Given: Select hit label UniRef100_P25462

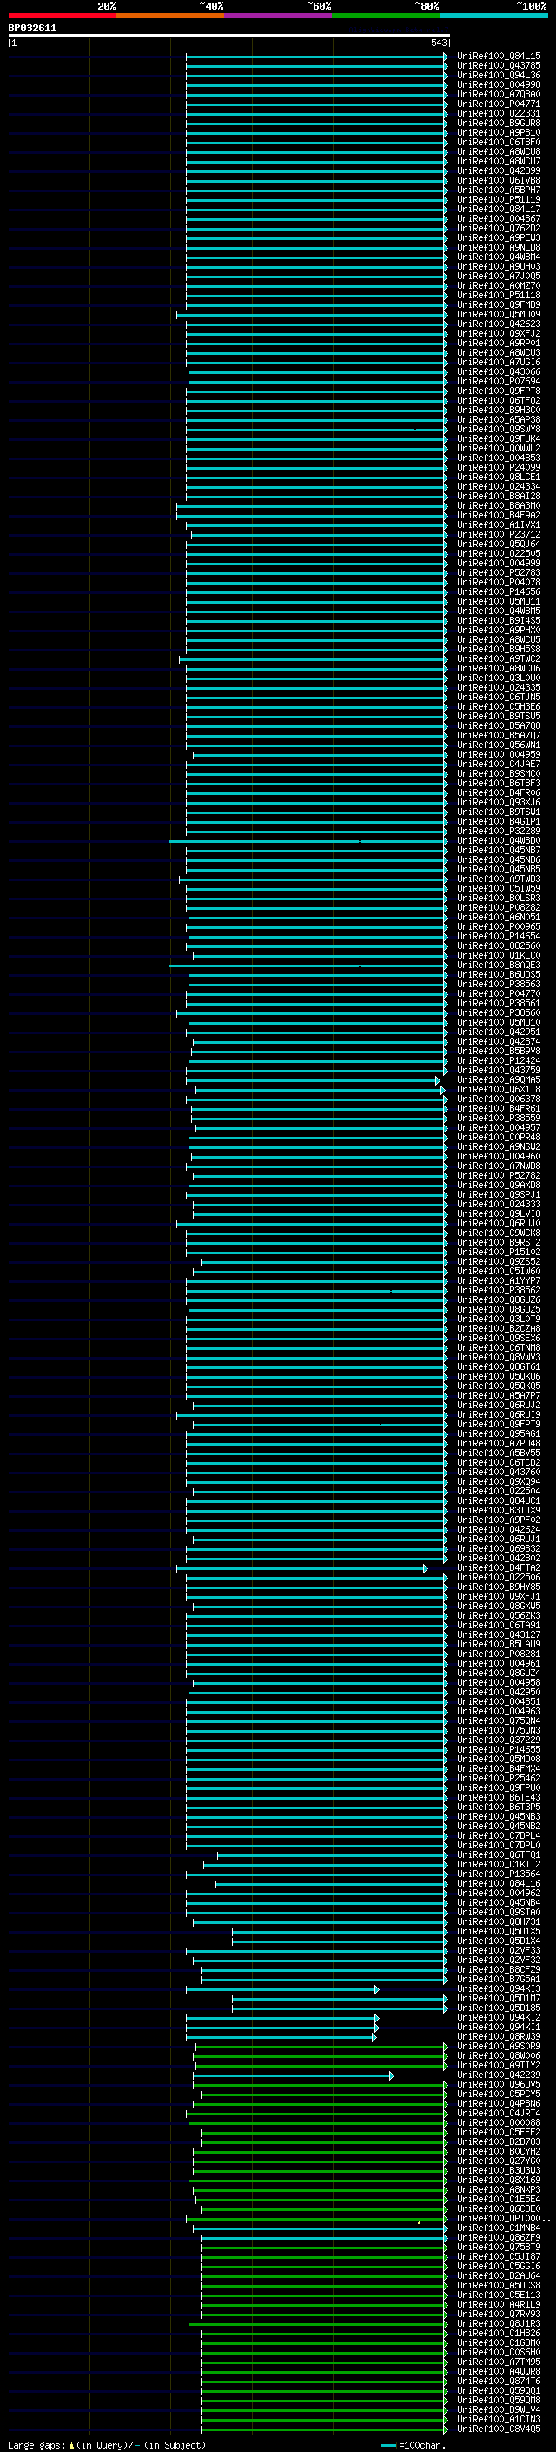Looking at the screenshot, I should (x=499, y=1778).
